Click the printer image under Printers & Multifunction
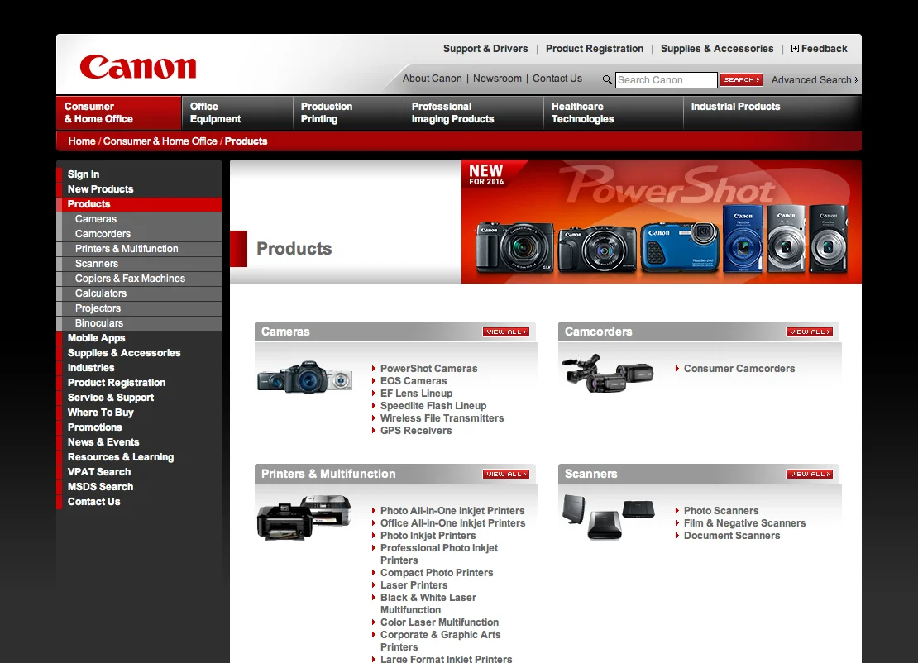This screenshot has width=918, height=663. (304, 516)
